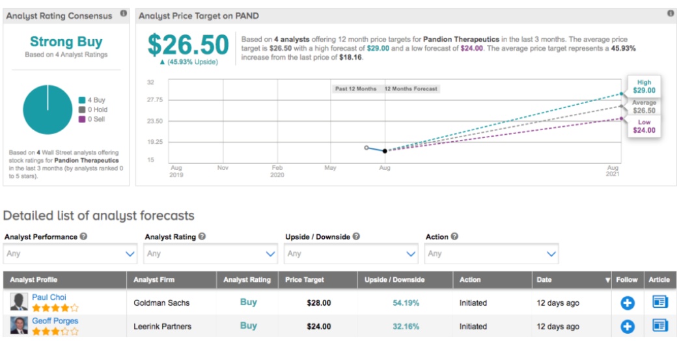This screenshot has width=679, height=341.
Task: Open Geoff Porges' article icon
Action: tap(659, 326)
